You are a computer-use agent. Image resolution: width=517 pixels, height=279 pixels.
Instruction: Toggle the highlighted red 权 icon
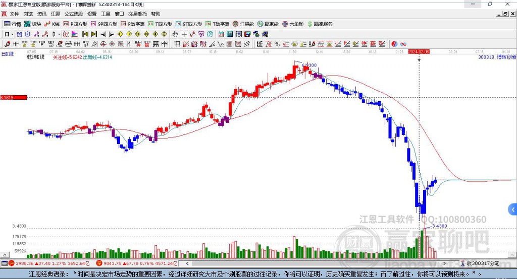66,34
